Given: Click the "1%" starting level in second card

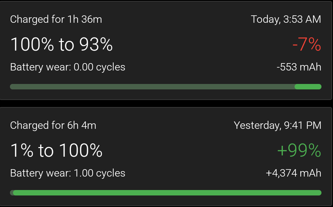Looking at the screenshot, I should 22,150.
